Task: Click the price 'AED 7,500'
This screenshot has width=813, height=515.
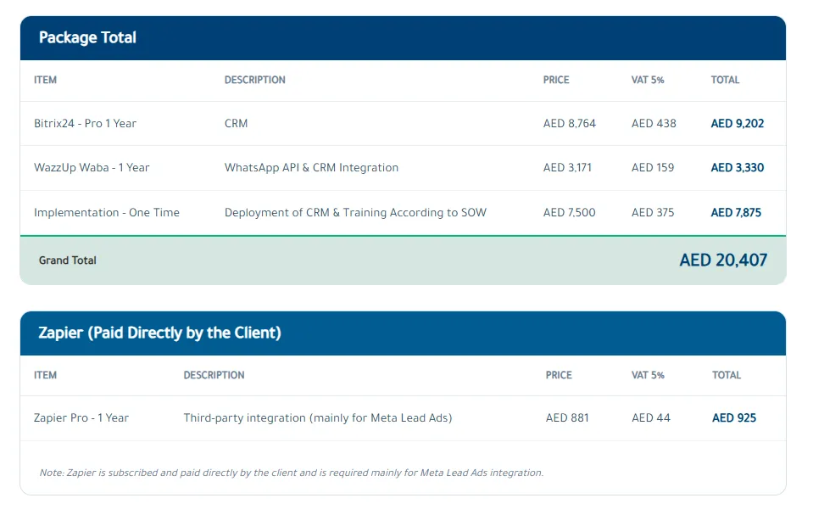Action: [570, 212]
